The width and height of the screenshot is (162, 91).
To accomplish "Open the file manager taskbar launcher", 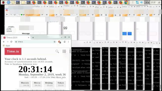I will pyautogui.click(x=13, y=2).
